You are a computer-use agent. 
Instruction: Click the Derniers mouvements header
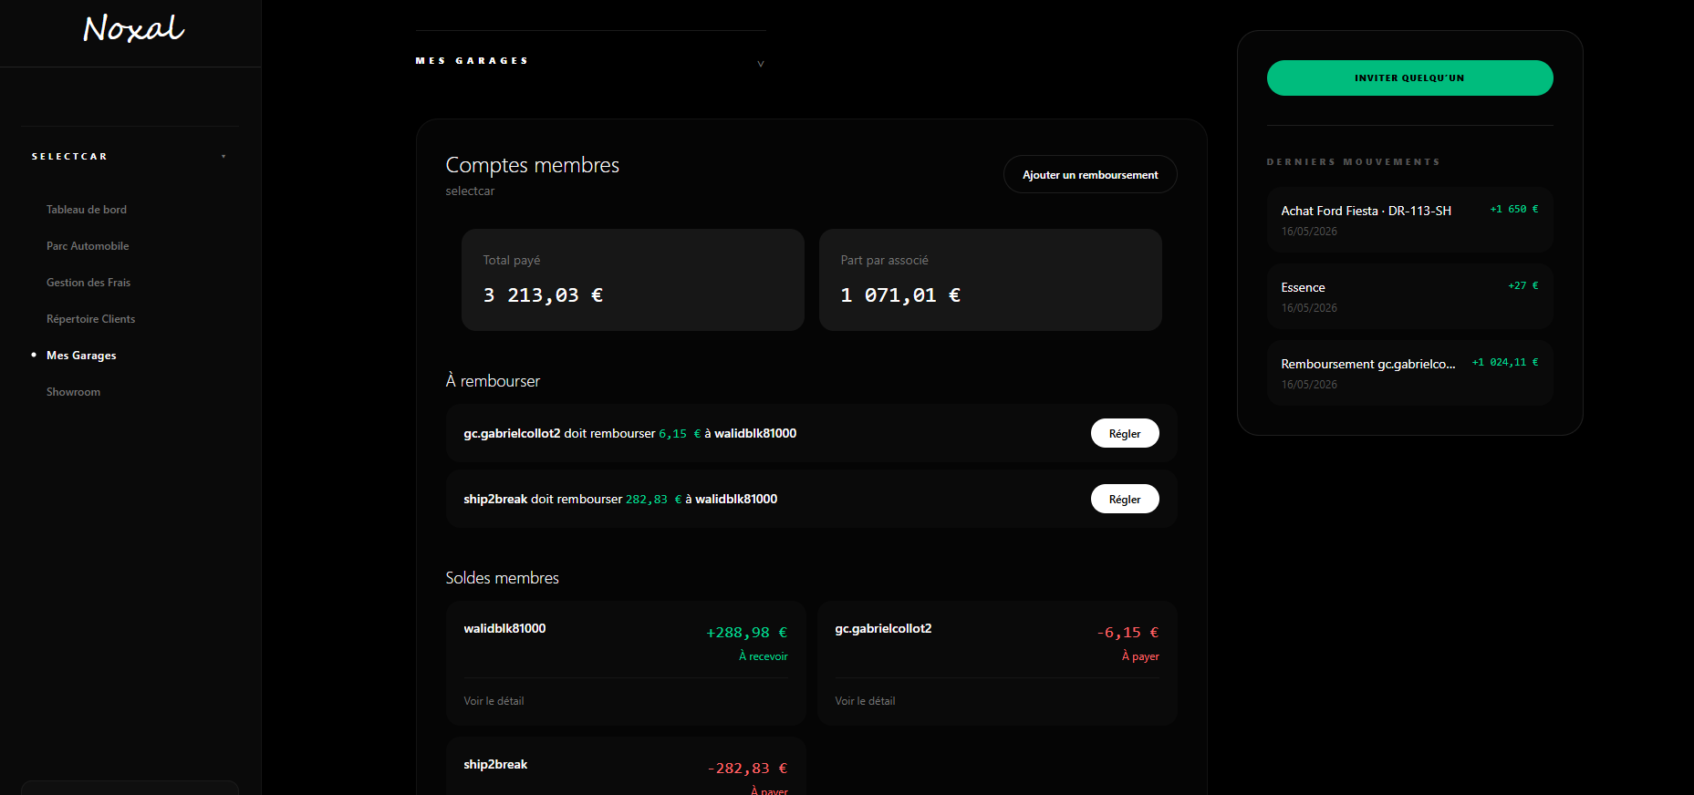pyautogui.click(x=1353, y=162)
